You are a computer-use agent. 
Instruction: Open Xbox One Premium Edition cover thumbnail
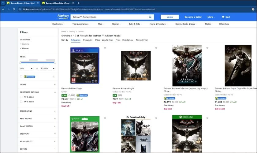pos(187,134)
